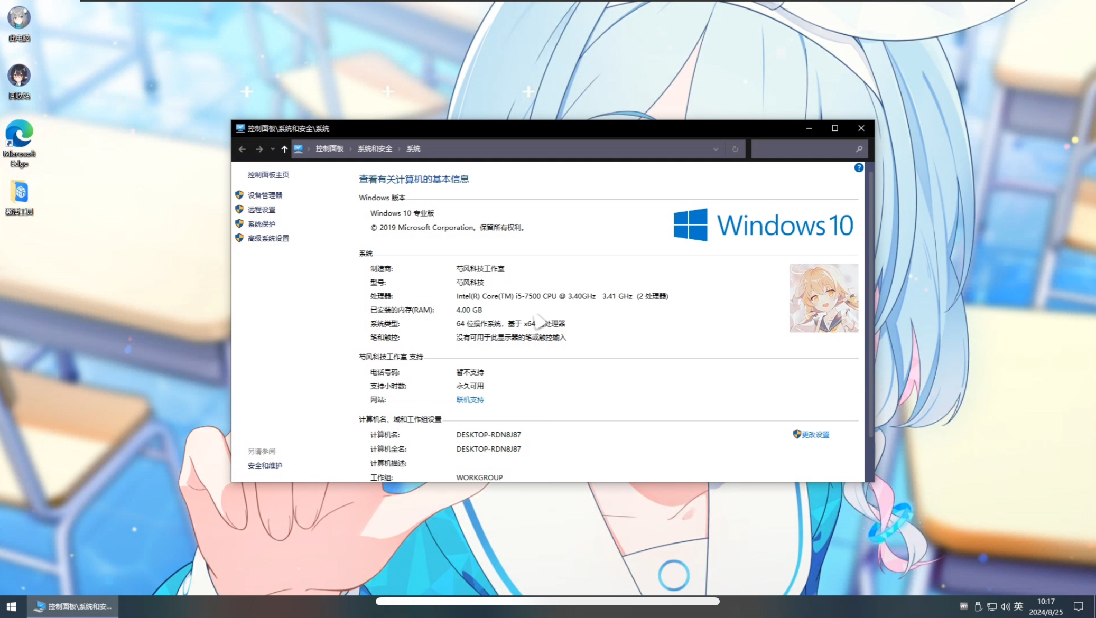Launch Microsoft Edge from desktop
This screenshot has width=1096, height=618.
point(19,144)
